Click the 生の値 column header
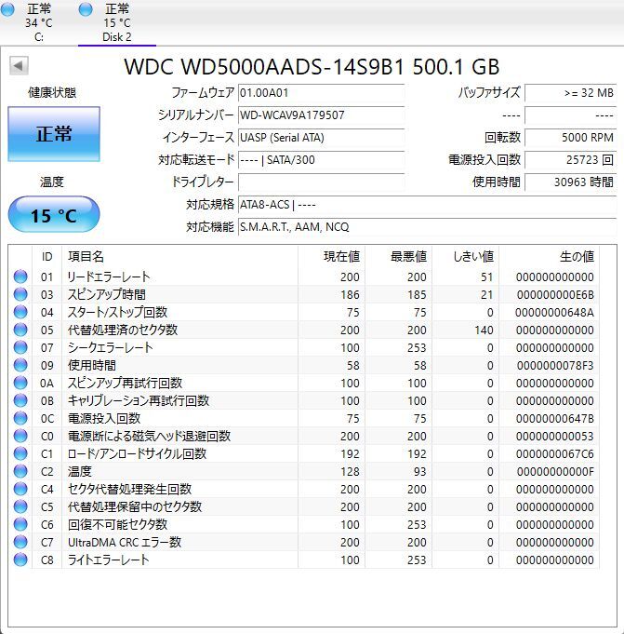Screen dimensions: 624x634 pos(550,256)
